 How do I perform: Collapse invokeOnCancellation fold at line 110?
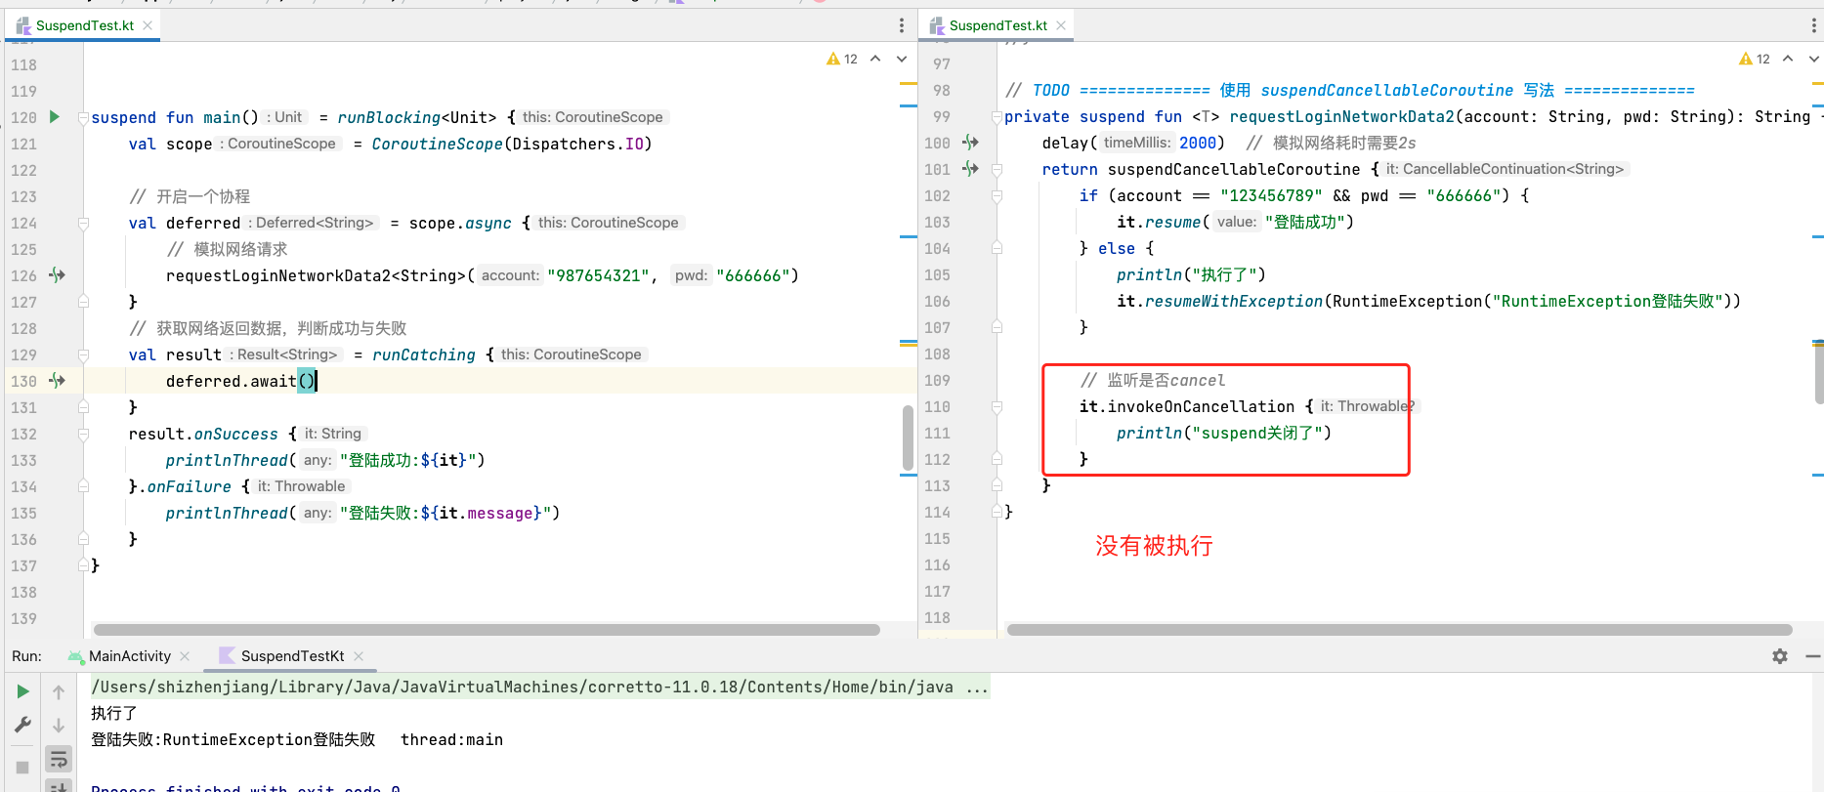[997, 406]
